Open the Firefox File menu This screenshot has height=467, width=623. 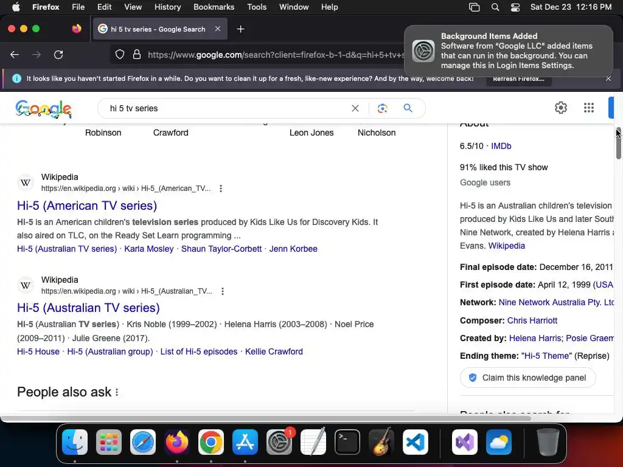pyautogui.click(x=78, y=7)
